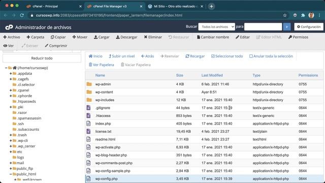Create a new folder with Carpeta
325x183 pixels.
(x=36, y=37)
